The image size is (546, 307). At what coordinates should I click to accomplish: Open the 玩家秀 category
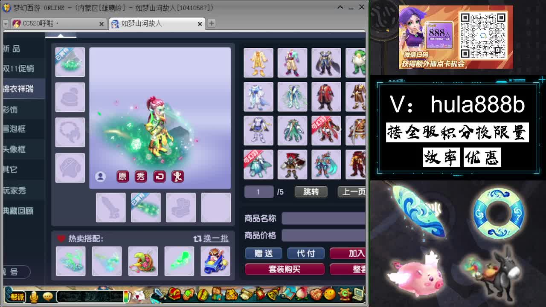coord(23,191)
